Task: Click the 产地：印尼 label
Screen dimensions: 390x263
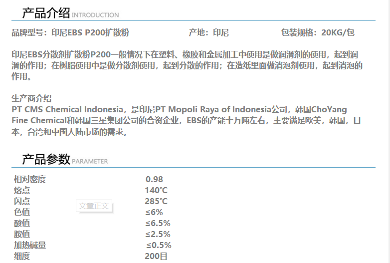Action: [208, 33]
